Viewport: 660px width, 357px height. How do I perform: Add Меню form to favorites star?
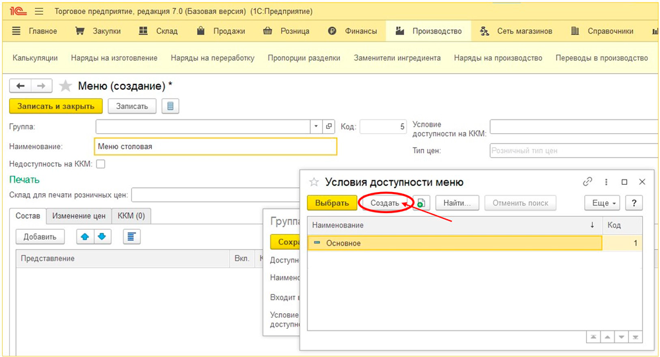click(65, 86)
